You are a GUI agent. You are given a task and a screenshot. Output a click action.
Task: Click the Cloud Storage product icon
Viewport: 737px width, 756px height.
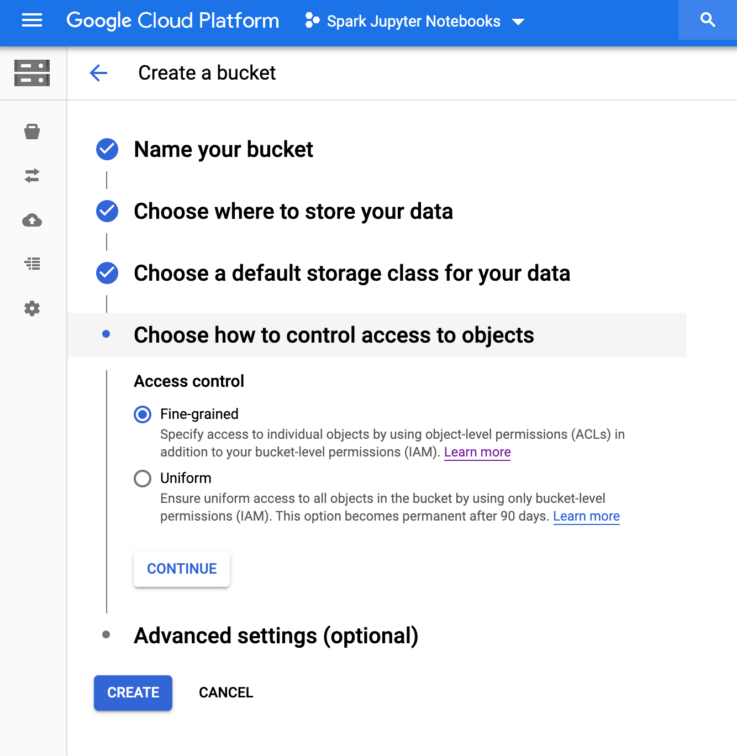(x=32, y=73)
